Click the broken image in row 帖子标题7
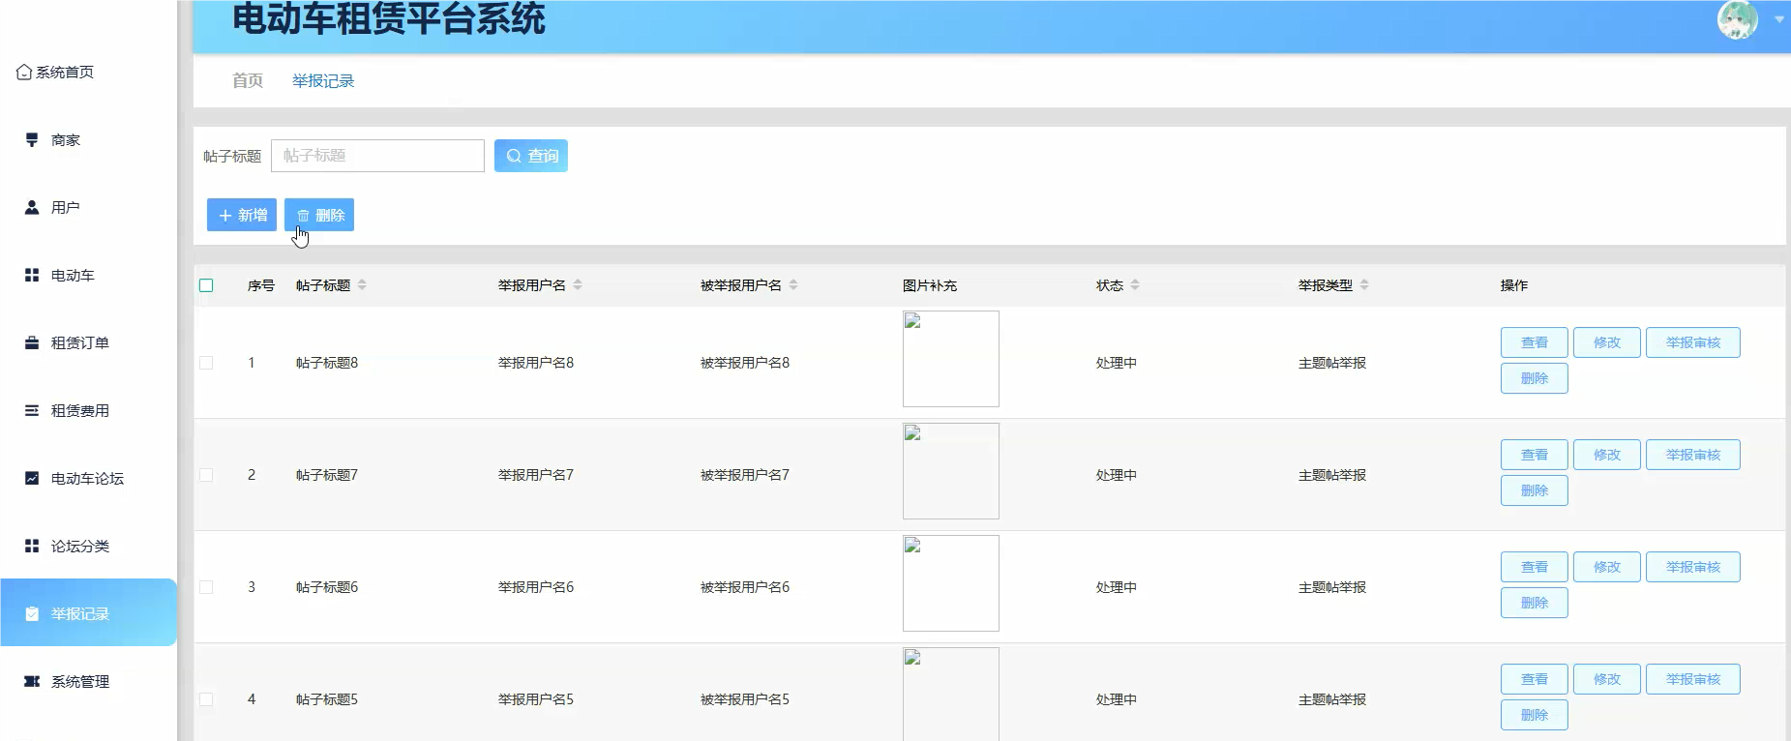Viewport: 1791px width, 741px height. (951, 471)
